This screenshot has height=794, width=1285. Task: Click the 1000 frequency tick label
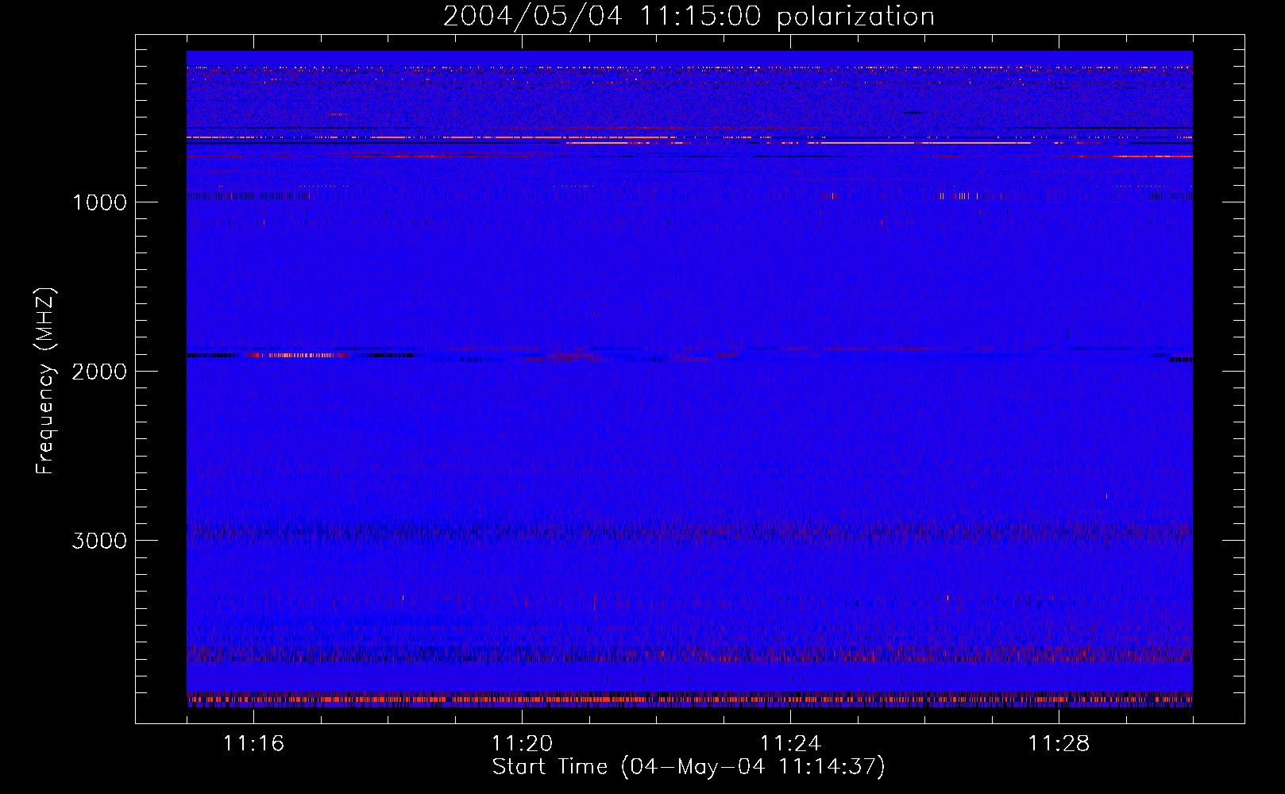pyautogui.click(x=99, y=202)
